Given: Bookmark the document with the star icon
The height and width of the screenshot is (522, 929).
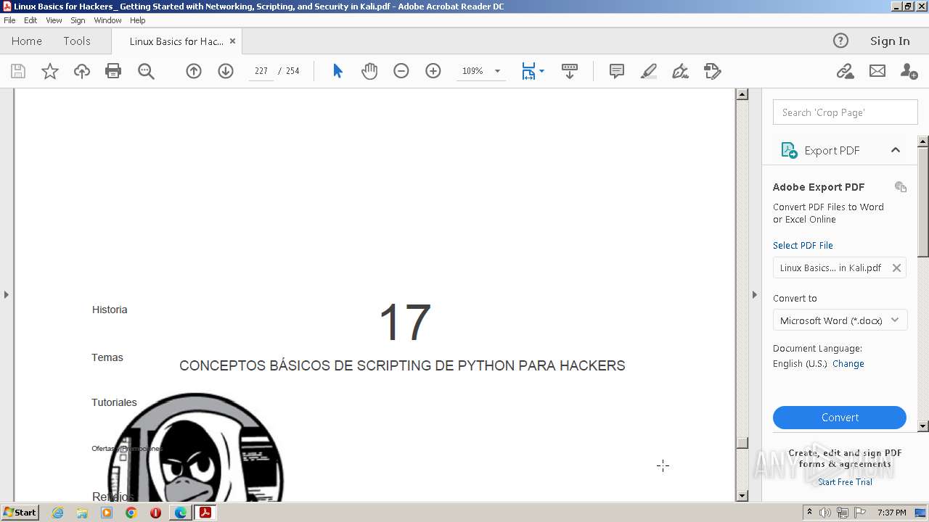Looking at the screenshot, I should click(x=50, y=71).
